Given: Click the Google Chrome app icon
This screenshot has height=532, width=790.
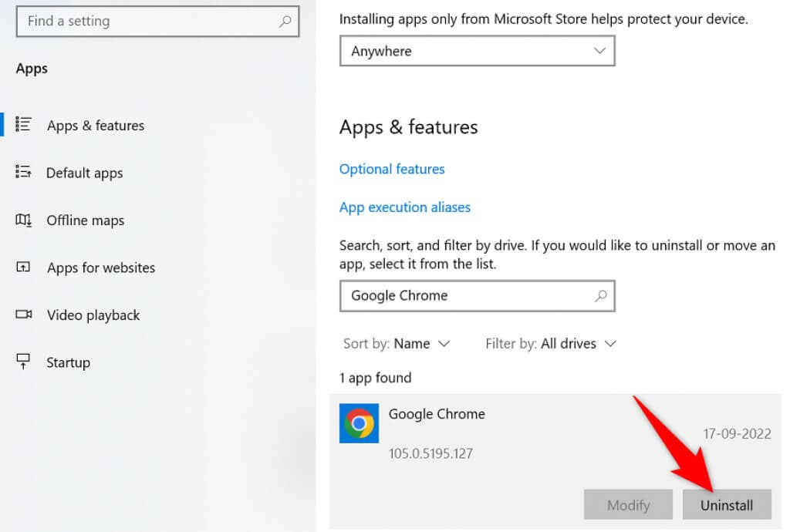Looking at the screenshot, I should 359,423.
